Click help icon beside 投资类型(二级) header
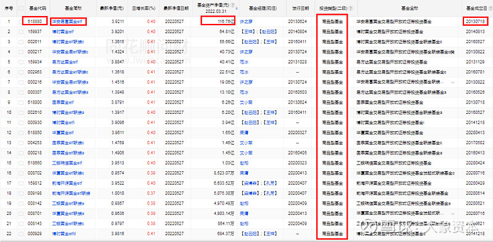Viewport: 493px width, 242px height. click(351, 9)
